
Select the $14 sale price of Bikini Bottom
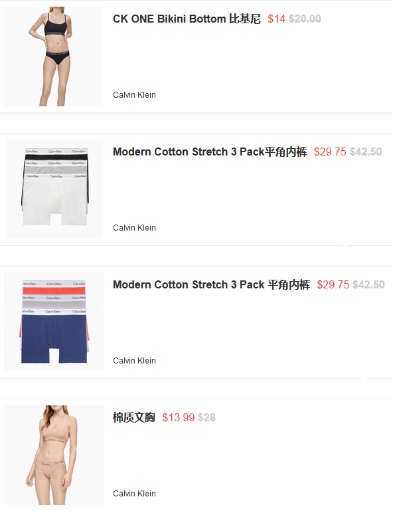[276, 19]
